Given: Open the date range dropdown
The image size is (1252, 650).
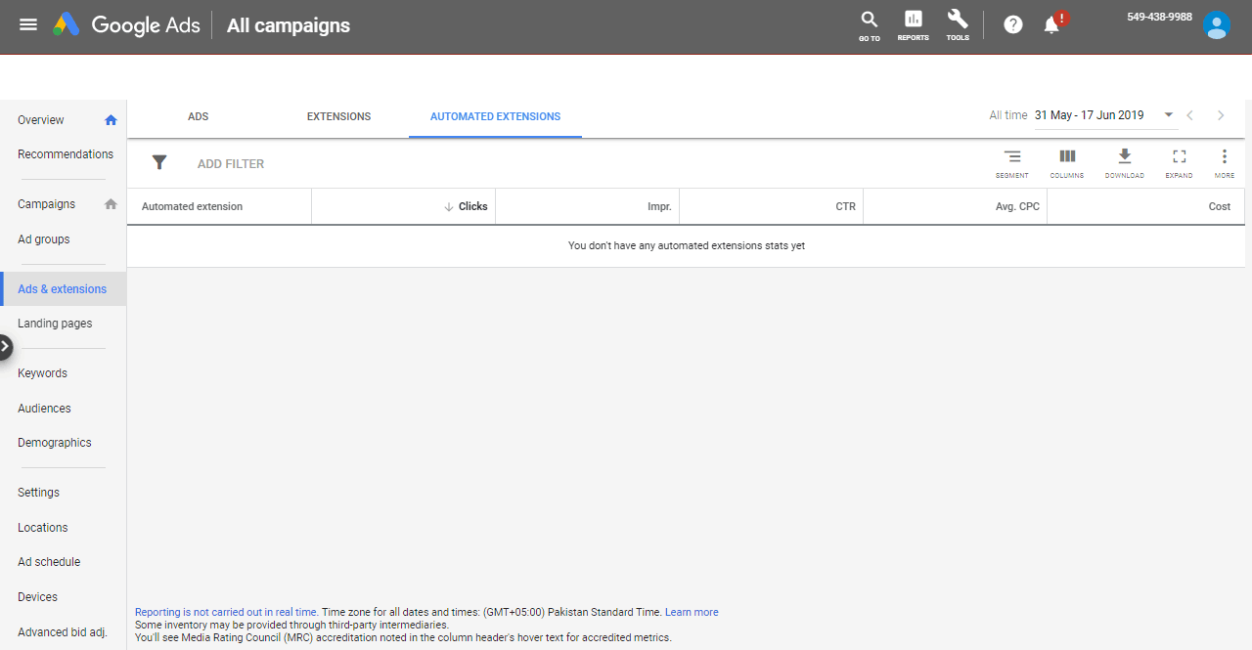Looking at the screenshot, I should pos(1168,115).
